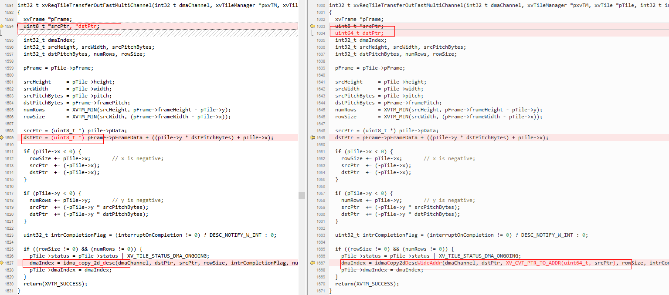The image size is (669, 295).
Task: Click copy-to-right arrow at left line 1609
Action: [13, 137]
